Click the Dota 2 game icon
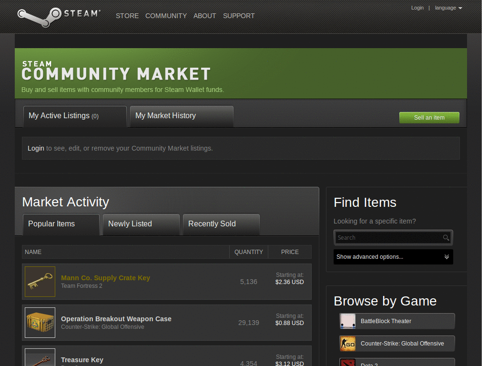Screen dimensions: 488x366 [348, 363]
